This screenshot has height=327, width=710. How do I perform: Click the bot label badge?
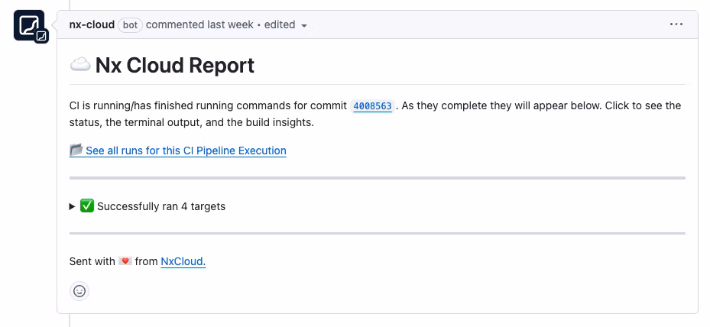(131, 24)
